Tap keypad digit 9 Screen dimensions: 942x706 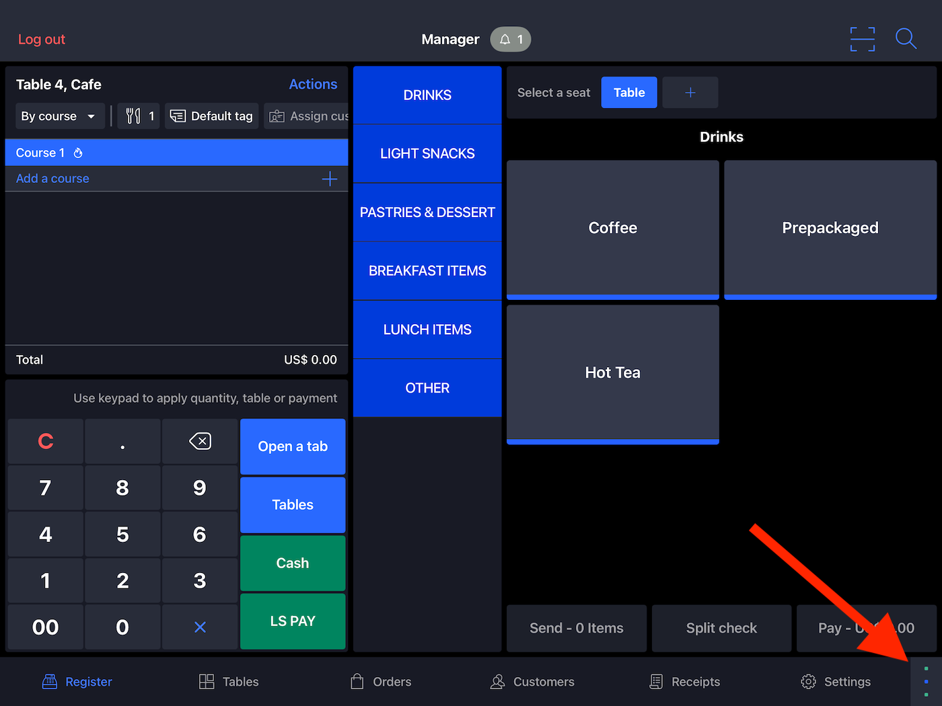pos(200,487)
